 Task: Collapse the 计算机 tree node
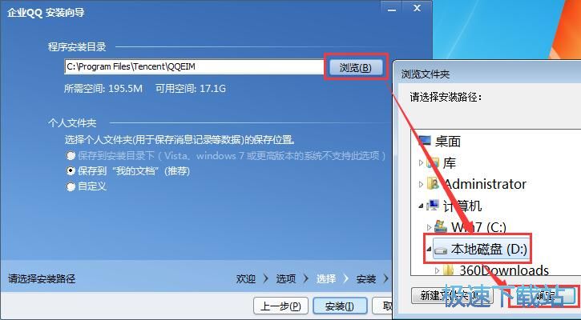pyautogui.click(x=421, y=206)
